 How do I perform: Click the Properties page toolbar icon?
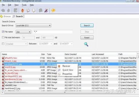34,10
